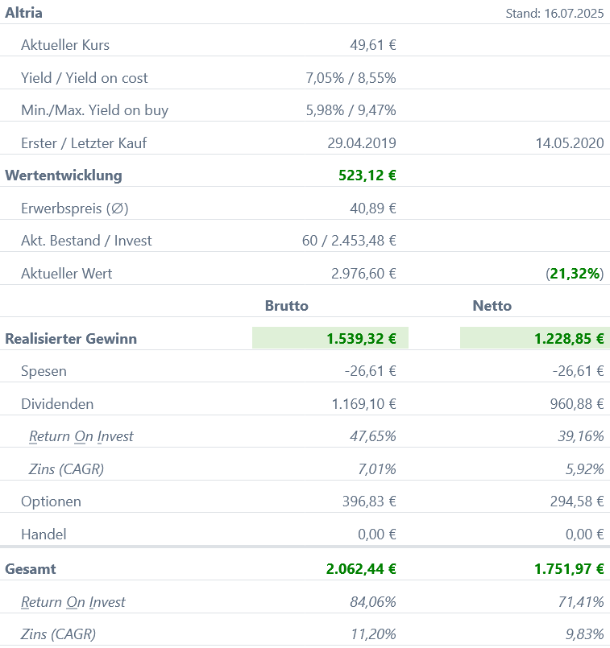Click the green percentage (21,32%)
The height and width of the screenshot is (648, 610).
[x=575, y=274]
